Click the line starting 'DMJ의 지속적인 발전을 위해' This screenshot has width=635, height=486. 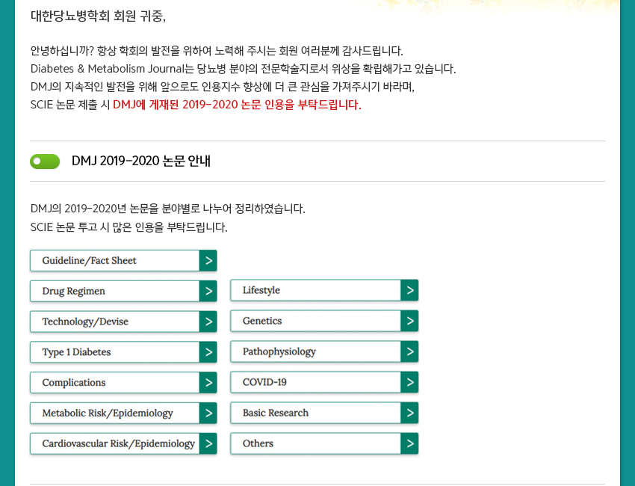(223, 87)
